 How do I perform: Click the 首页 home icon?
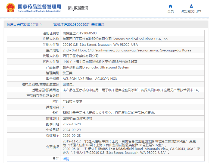coord(170,6)
